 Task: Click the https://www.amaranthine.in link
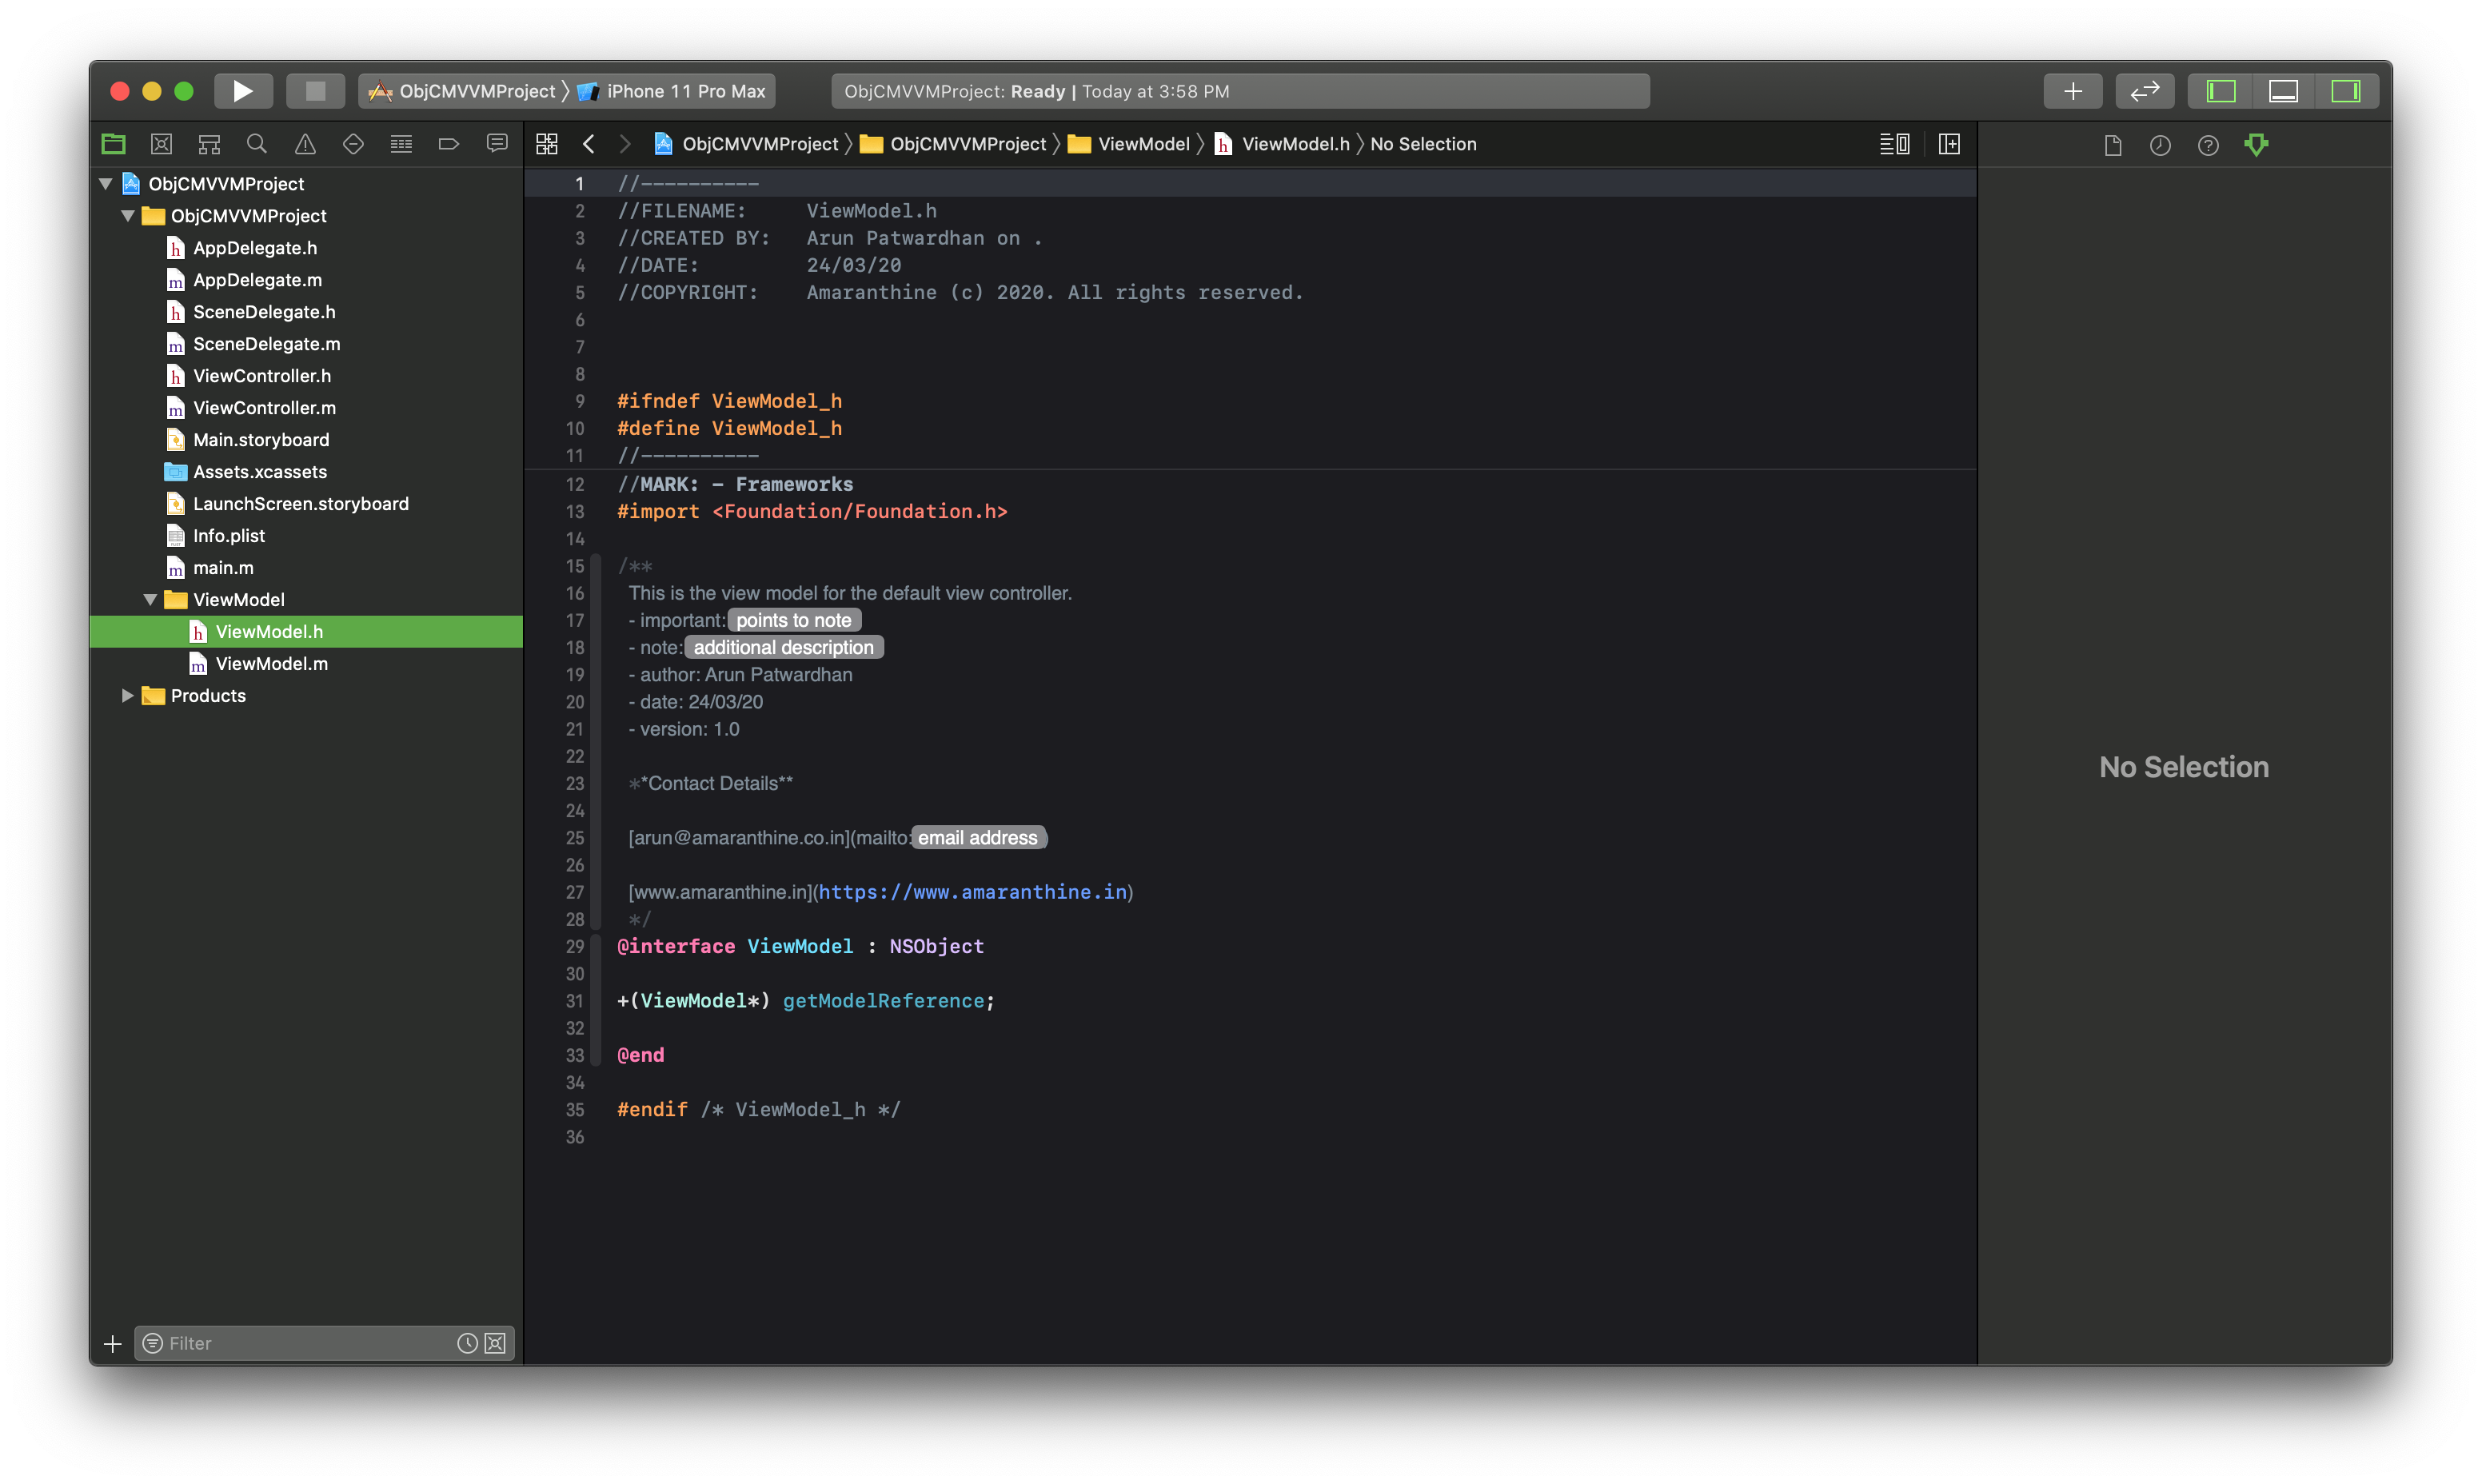click(972, 892)
